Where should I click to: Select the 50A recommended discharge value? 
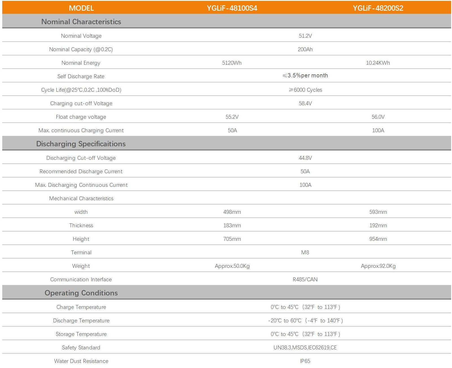click(305, 171)
